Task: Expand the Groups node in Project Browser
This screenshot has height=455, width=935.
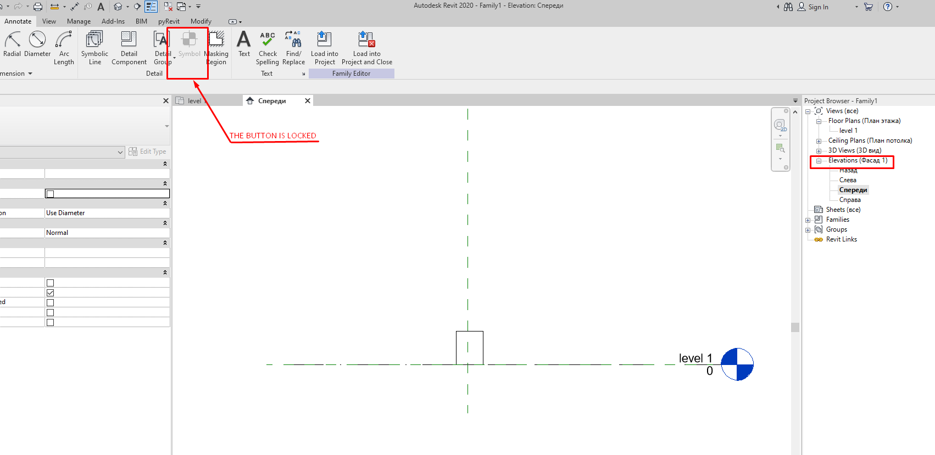Action: click(808, 230)
